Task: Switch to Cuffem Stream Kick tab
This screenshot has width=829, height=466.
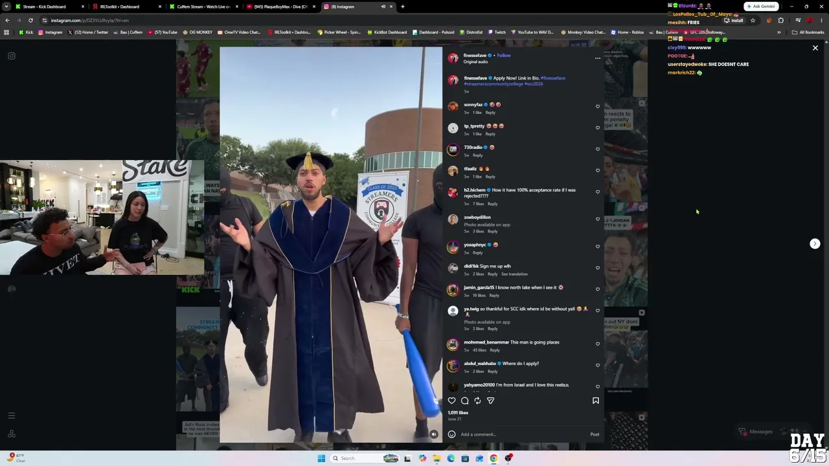Action: point(204,6)
